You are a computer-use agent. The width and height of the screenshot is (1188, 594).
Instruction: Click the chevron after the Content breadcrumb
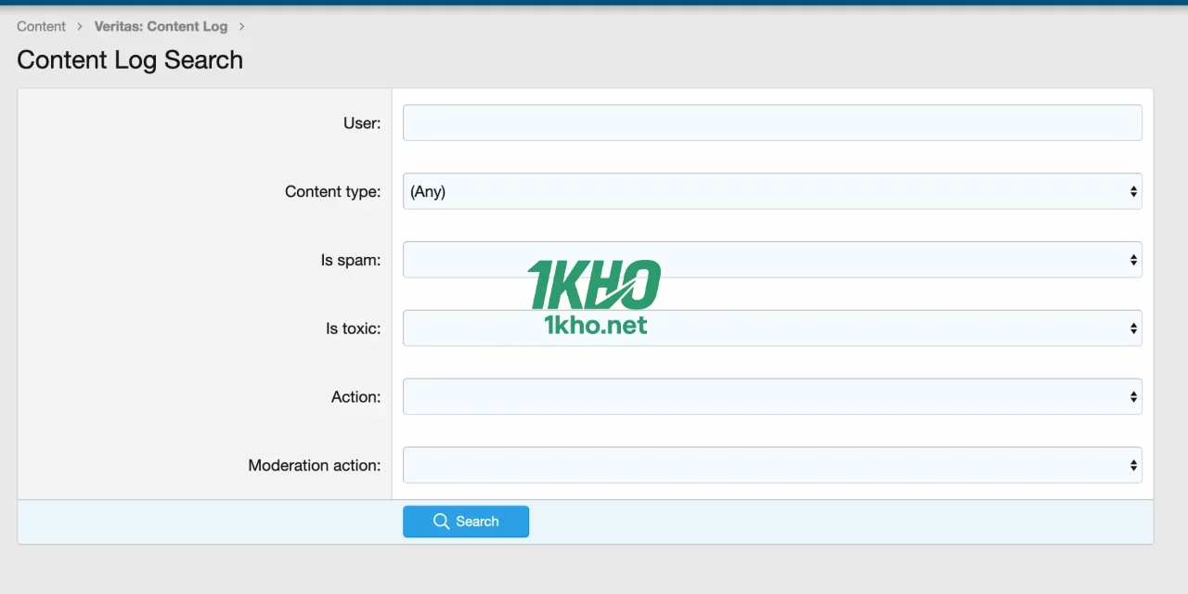click(80, 26)
